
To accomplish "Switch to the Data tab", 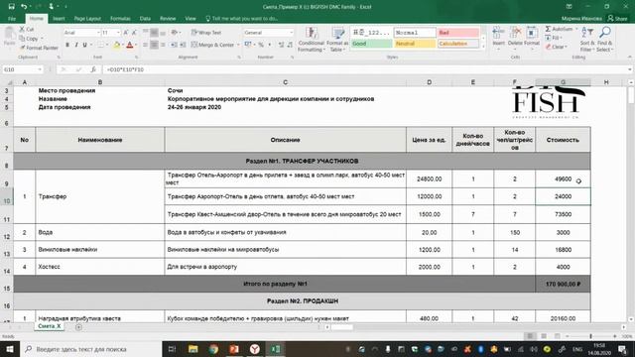I will (145, 19).
